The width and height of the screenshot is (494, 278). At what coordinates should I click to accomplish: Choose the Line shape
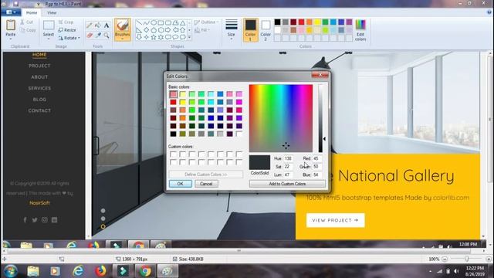tap(139, 22)
